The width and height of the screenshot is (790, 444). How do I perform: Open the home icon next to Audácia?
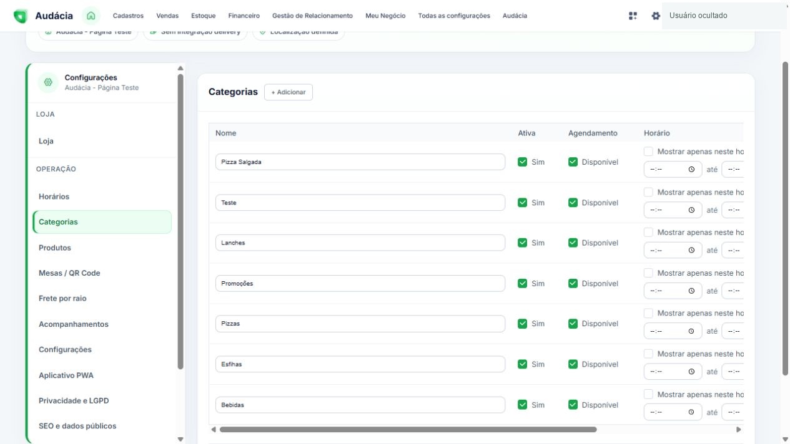[x=92, y=16]
